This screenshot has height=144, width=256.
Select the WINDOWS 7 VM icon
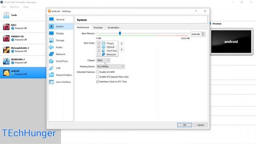click(x=6, y=61)
